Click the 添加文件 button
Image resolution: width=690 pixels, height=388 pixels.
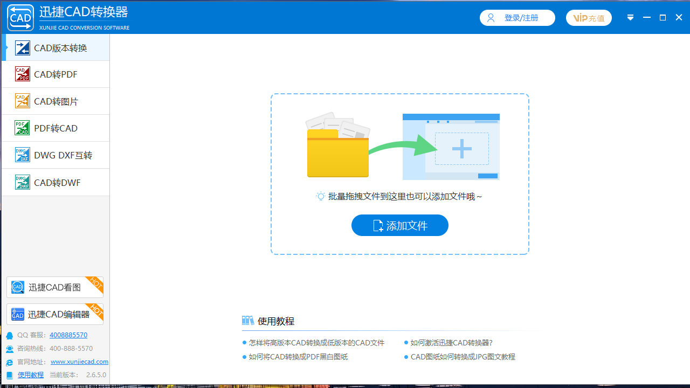[x=399, y=225]
